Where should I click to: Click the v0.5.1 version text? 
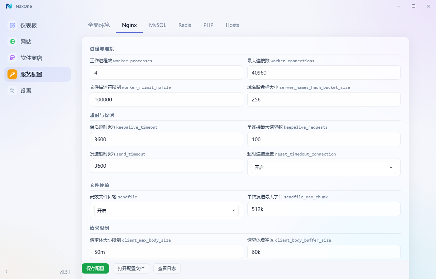[65, 272]
